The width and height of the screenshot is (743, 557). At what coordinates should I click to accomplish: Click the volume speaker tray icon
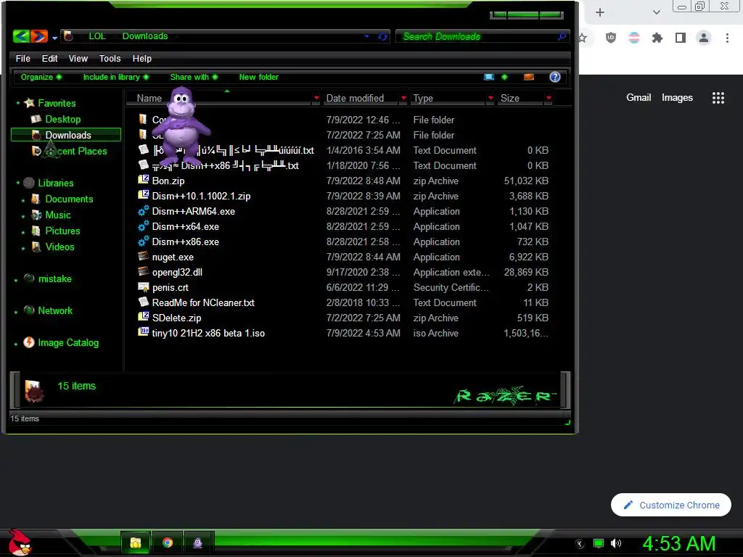615,543
